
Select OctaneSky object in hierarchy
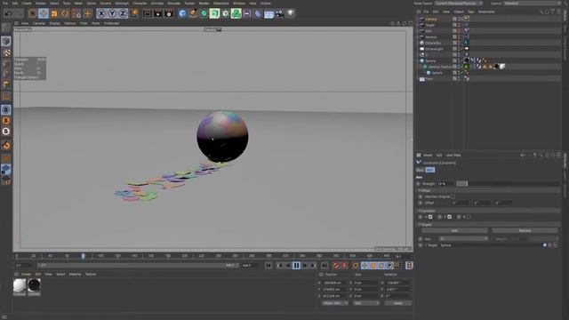pyautogui.click(x=433, y=43)
